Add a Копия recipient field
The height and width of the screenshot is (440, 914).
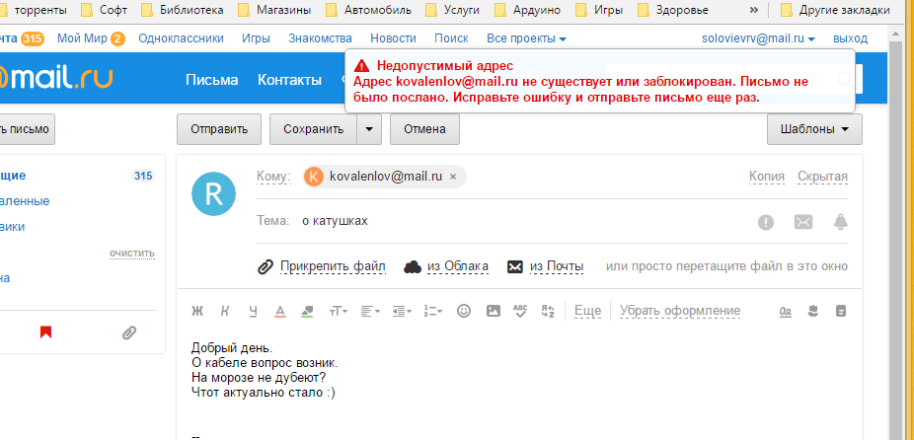tap(767, 177)
